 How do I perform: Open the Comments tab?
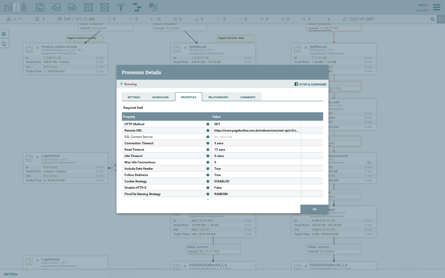tap(248, 97)
